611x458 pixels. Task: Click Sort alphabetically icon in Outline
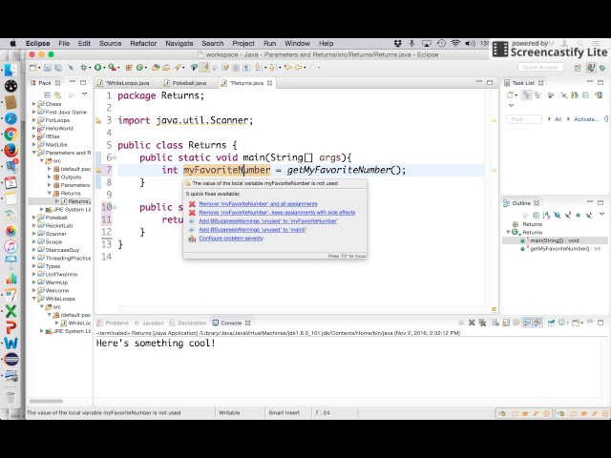[x=547, y=215]
